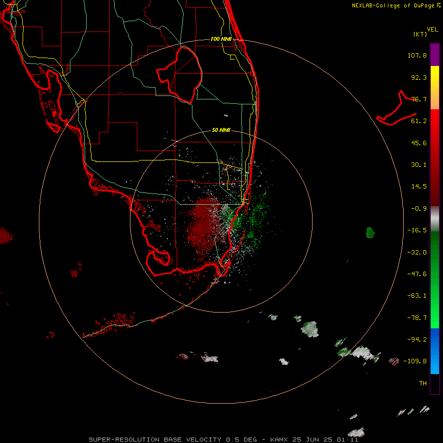Click the TH label on the legend
443x443 pixels.
[423, 383]
